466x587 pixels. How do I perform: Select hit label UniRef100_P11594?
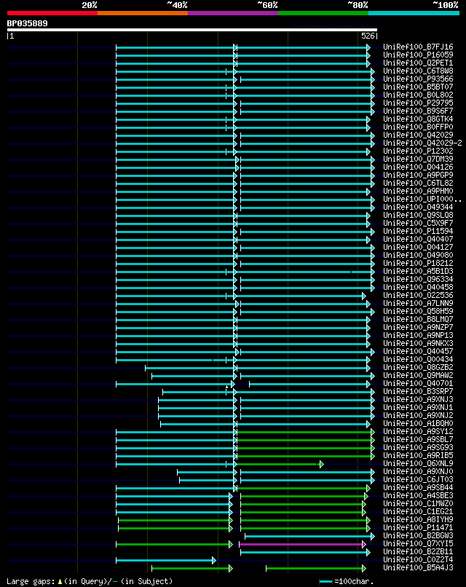click(x=418, y=232)
